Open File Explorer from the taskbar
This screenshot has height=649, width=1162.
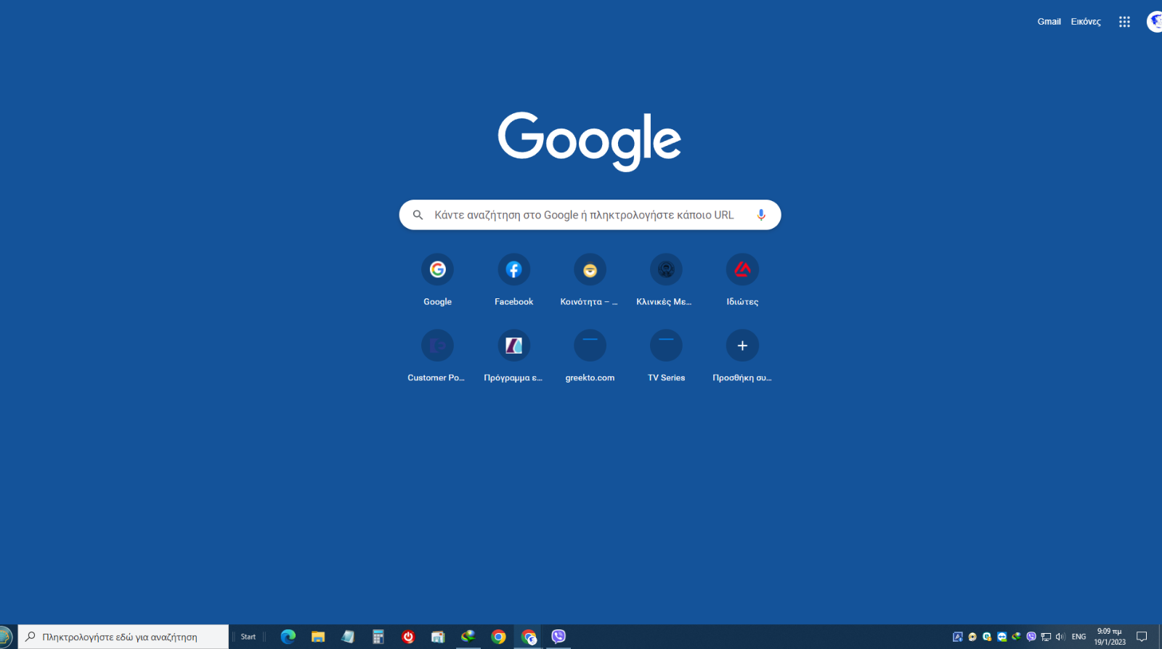pos(318,637)
